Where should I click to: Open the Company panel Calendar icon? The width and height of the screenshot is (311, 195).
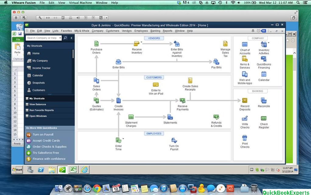pos(264,74)
